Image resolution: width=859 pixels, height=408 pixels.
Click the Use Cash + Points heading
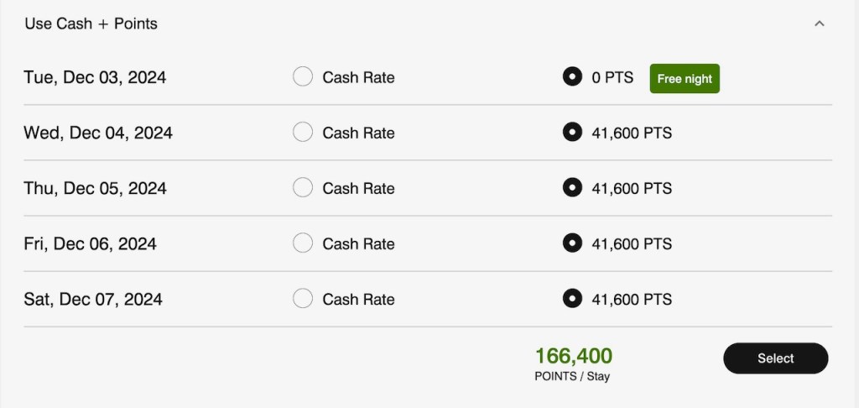pos(91,24)
